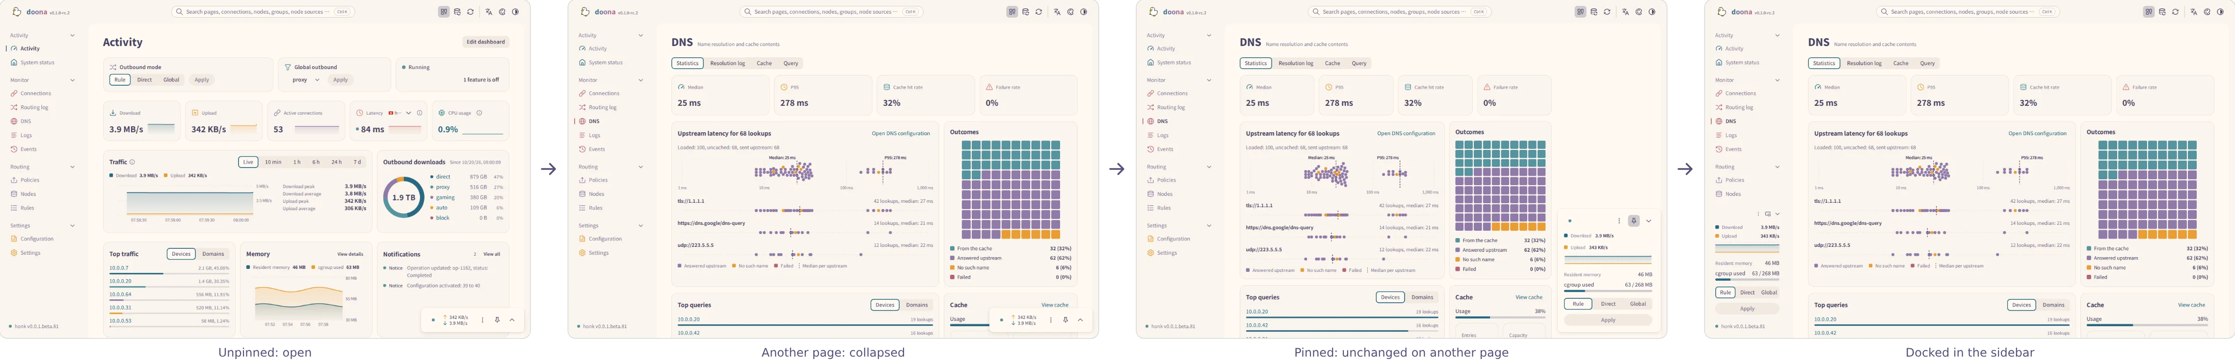Viewport: 2235px width, 361px height.
Task: Collapse the Routing section in the 'Docked in the sidebar' panel
Action: tap(1777, 166)
